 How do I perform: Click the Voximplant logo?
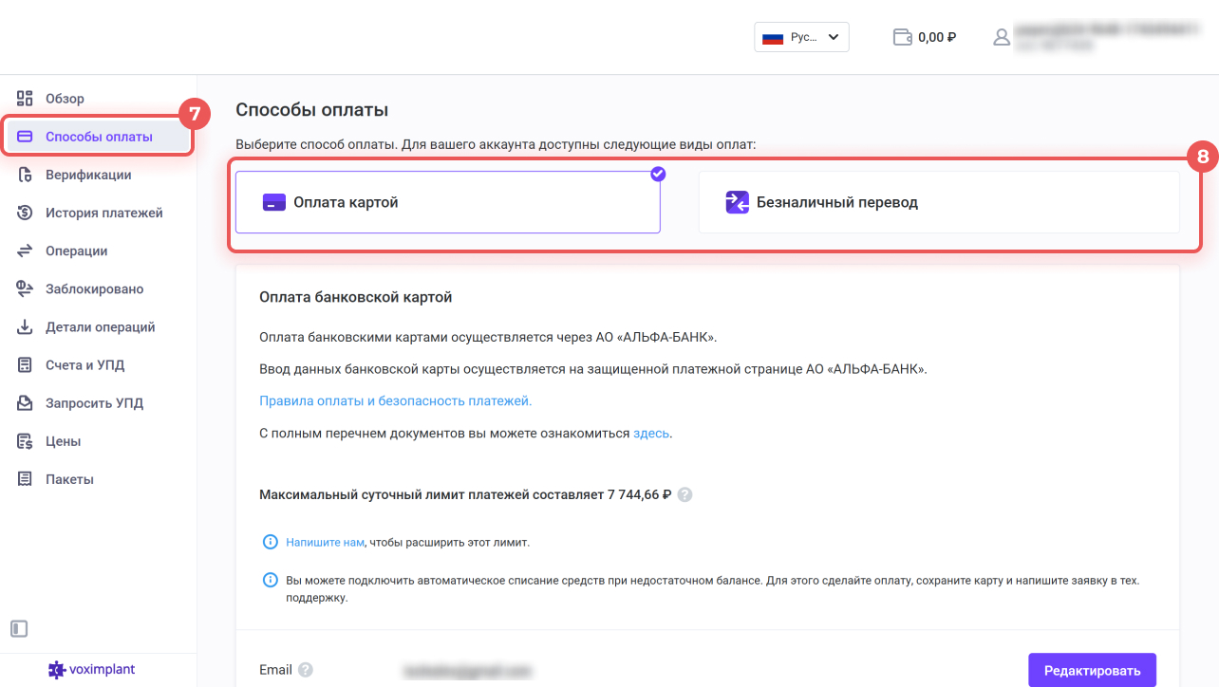point(92,669)
